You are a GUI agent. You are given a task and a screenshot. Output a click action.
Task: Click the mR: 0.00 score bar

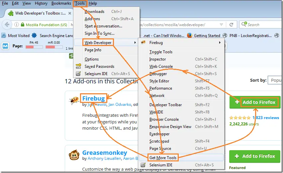(54, 47)
